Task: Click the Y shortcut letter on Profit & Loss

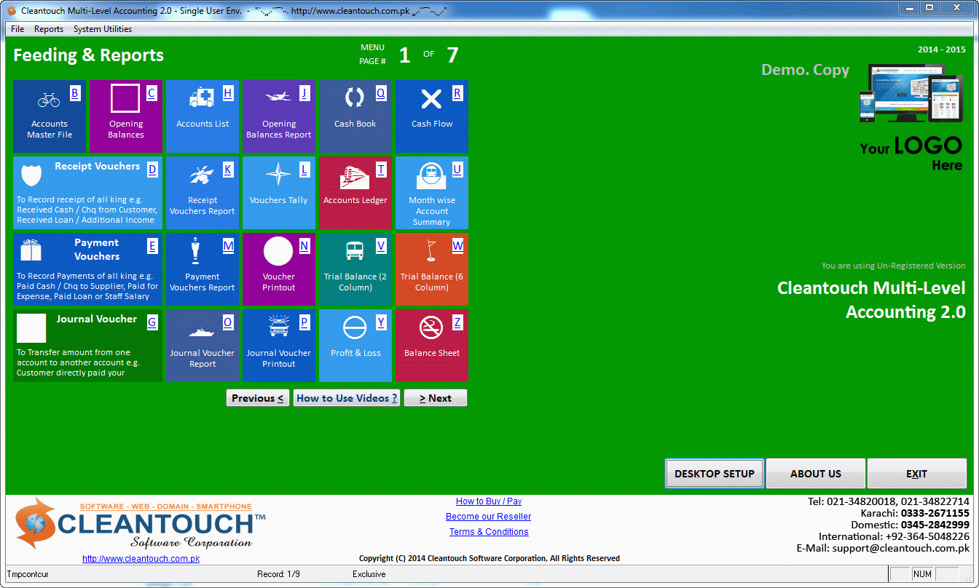Action: coord(381,322)
